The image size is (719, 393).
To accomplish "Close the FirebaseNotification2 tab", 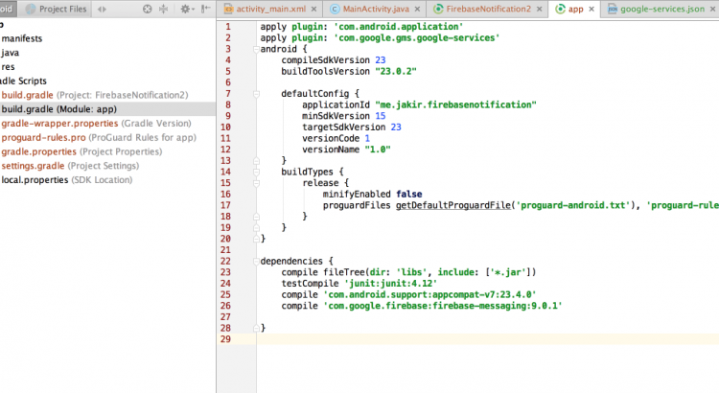I will click(x=540, y=9).
